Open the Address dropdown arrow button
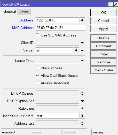Screen dimensions: 118x135 (82, 20)
